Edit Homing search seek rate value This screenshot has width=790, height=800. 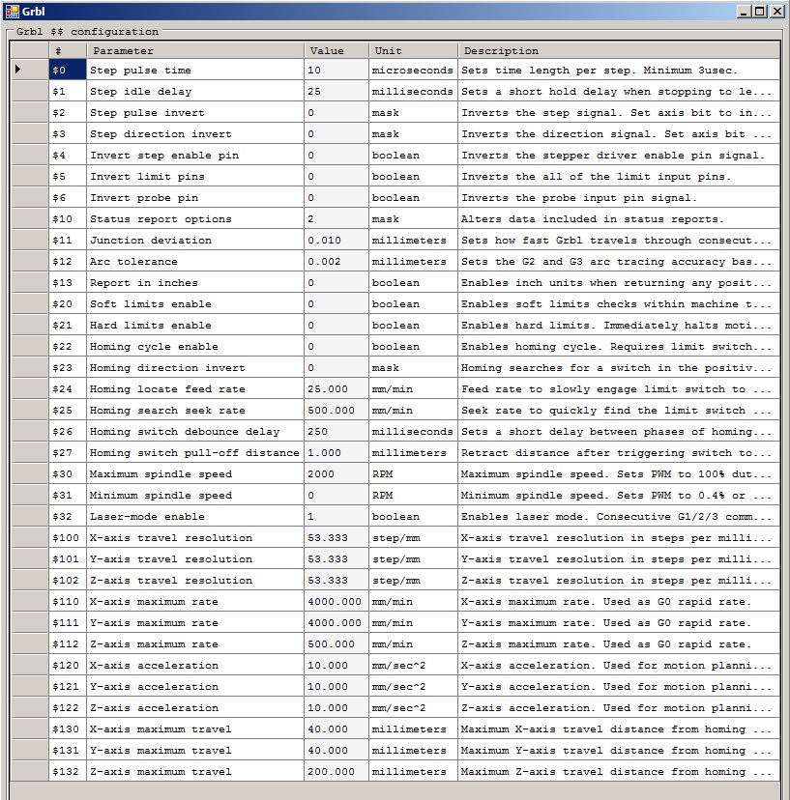pos(337,411)
